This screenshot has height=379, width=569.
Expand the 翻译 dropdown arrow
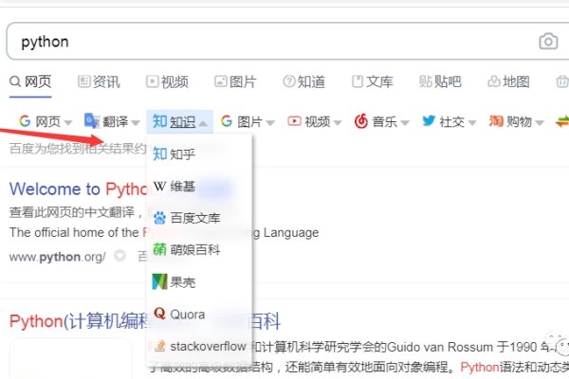coord(136,123)
